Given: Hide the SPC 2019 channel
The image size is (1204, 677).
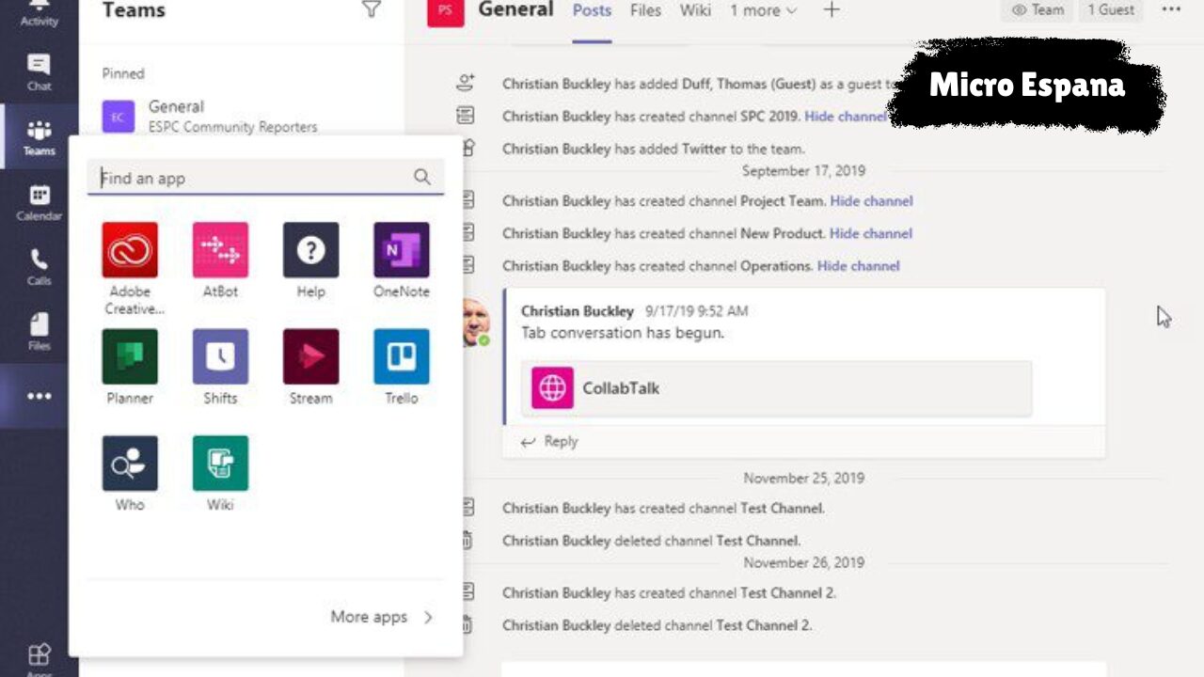Looking at the screenshot, I should (848, 116).
